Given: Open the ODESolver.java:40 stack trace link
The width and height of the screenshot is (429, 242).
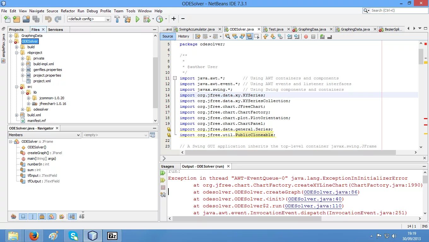Looking at the screenshot, I should click(x=314, y=199).
